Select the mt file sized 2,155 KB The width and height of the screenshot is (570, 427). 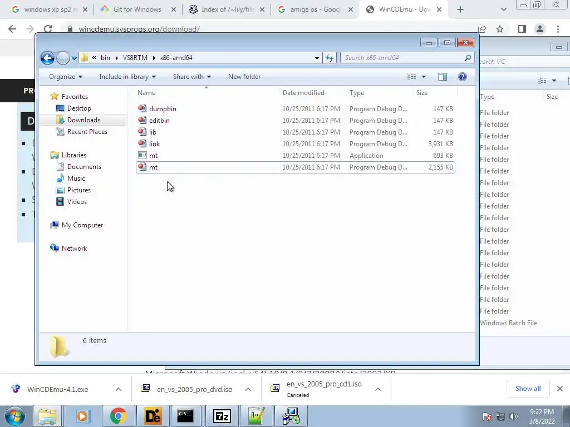pyautogui.click(x=295, y=167)
